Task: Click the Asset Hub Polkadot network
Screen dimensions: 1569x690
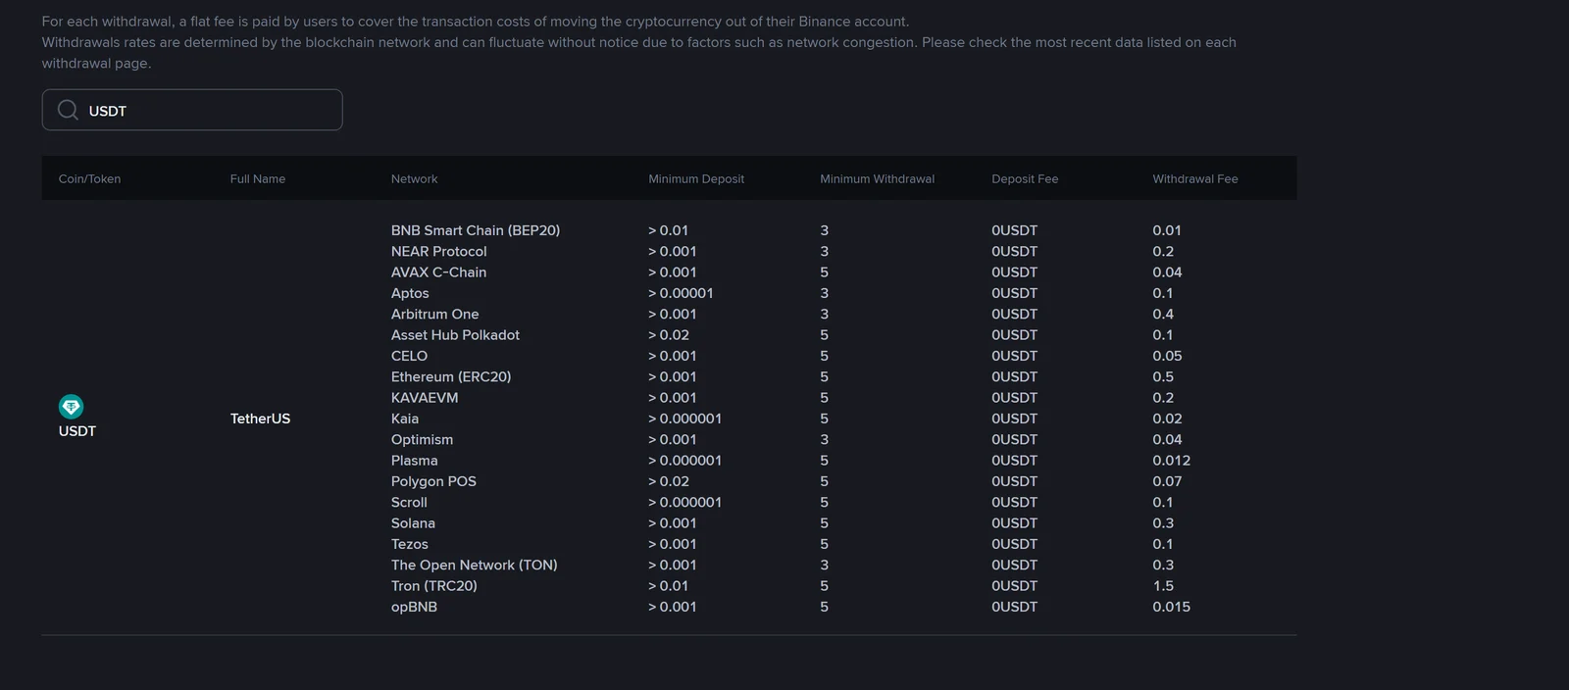Action: [x=455, y=335]
